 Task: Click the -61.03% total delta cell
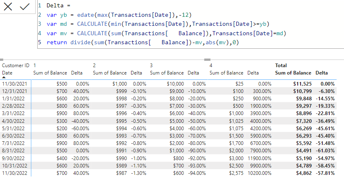click(325, 151)
